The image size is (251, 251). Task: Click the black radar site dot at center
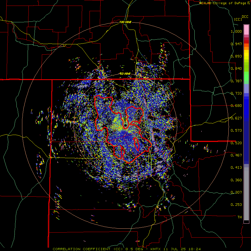pos(126,125)
